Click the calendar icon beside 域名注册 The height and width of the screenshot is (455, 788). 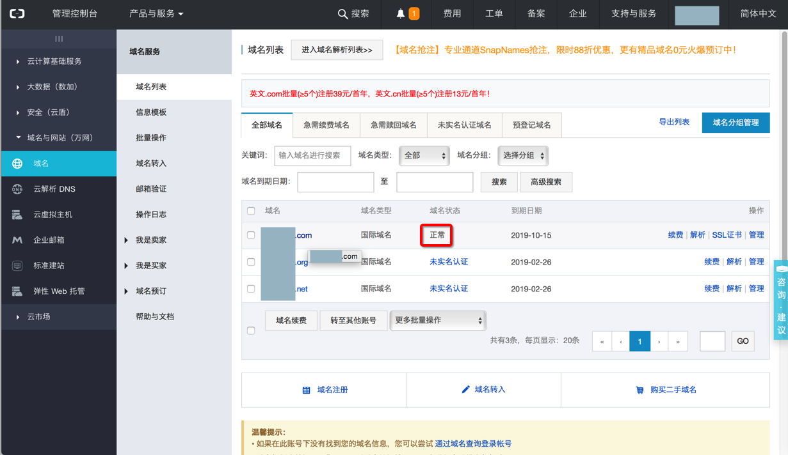tap(306, 390)
